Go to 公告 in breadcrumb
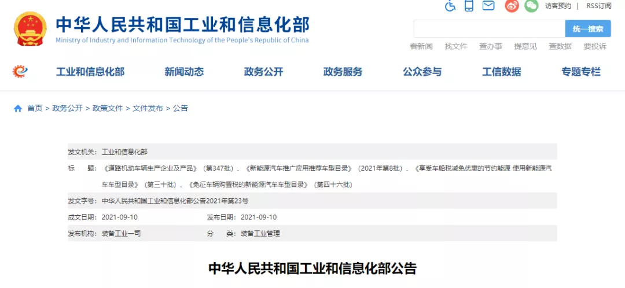 pyautogui.click(x=180, y=108)
